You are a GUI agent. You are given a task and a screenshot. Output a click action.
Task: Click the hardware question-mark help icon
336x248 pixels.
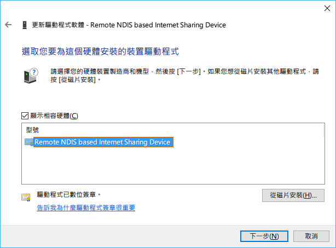[x=31, y=76]
